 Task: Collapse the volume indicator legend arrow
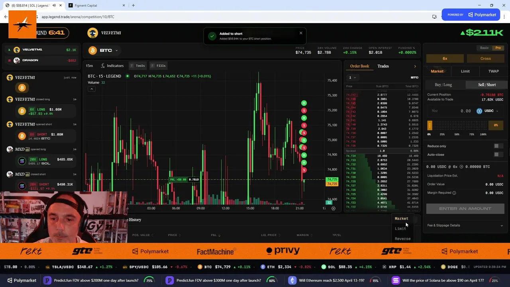click(x=92, y=89)
